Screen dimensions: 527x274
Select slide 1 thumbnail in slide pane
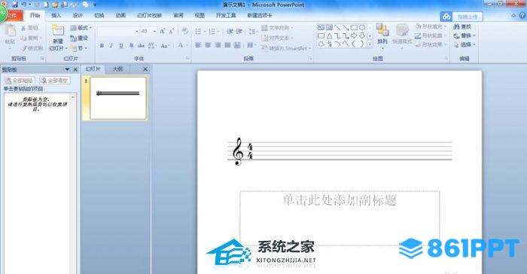(118, 98)
